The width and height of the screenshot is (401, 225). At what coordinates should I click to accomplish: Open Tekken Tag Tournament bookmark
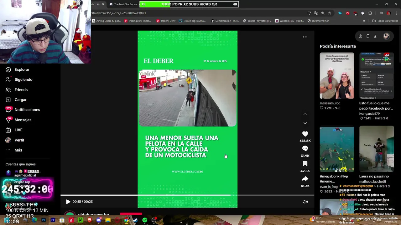pyautogui.click(x=192, y=21)
